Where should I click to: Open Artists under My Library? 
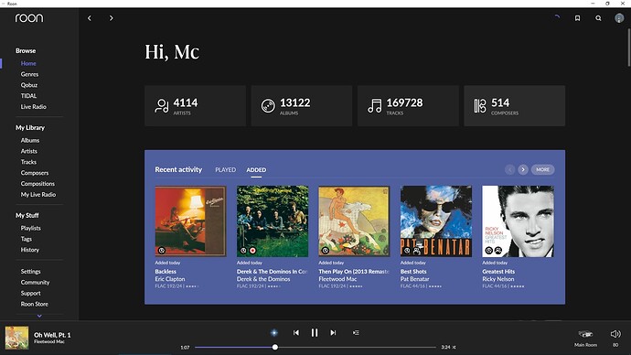click(29, 151)
